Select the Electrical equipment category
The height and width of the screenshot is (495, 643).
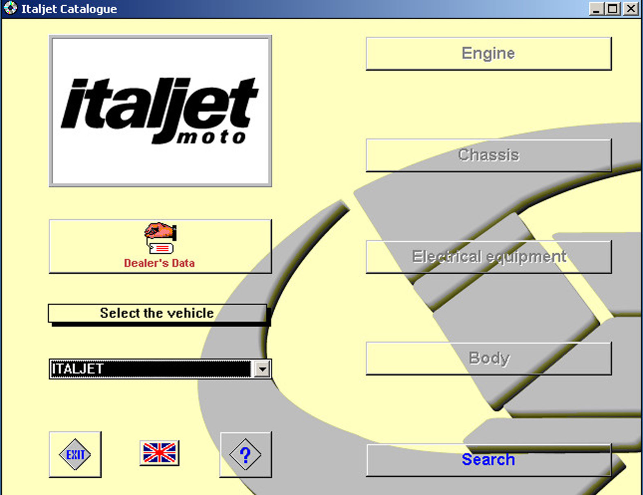tap(488, 257)
